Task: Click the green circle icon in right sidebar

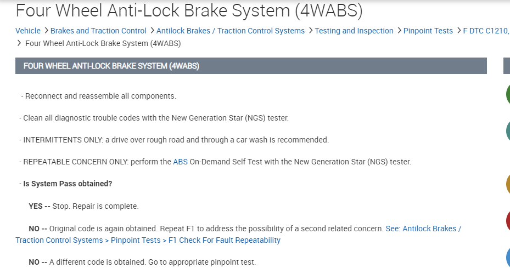Action: [507, 94]
